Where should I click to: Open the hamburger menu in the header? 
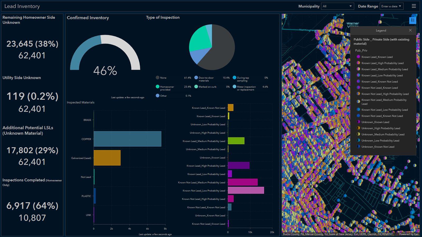(414, 6)
